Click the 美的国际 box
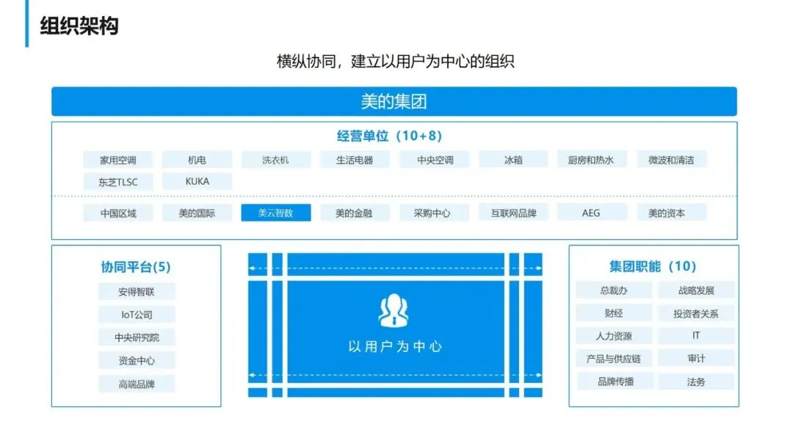 tap(197, 213)
